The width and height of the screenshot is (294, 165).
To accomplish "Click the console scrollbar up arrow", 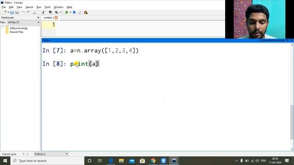I will [x=292, y=45].
